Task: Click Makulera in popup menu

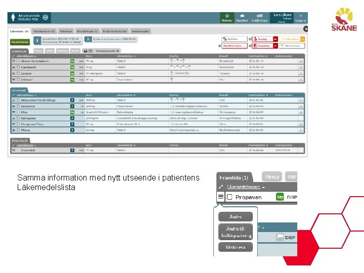Action: click(236, 247)
